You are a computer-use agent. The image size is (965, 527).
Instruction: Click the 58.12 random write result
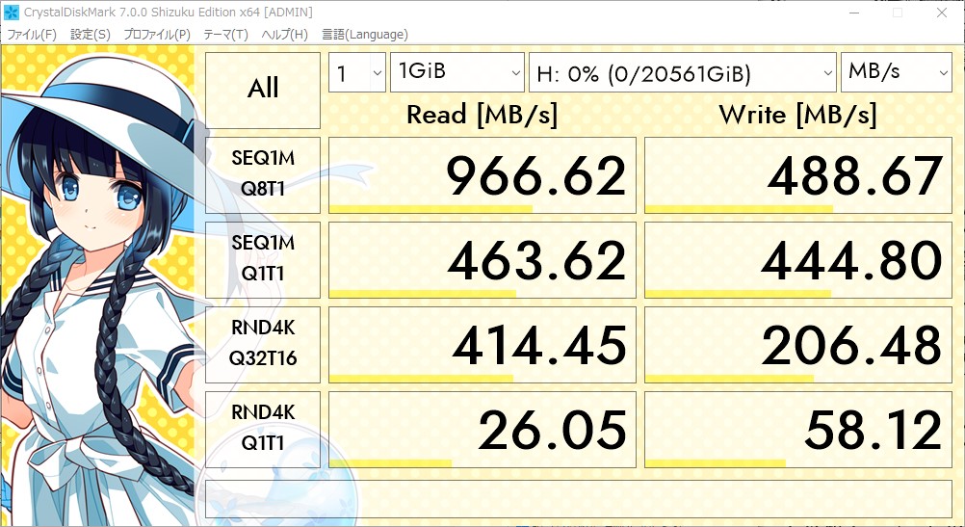(798, 430)
